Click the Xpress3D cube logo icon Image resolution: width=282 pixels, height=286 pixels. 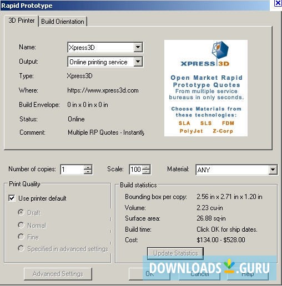pyautogui.click(x=220, y=49)
